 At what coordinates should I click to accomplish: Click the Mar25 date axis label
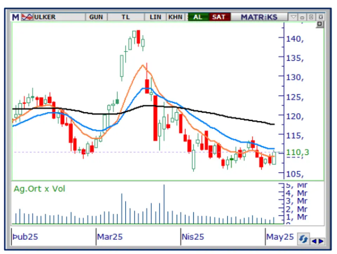pos(110,237)
